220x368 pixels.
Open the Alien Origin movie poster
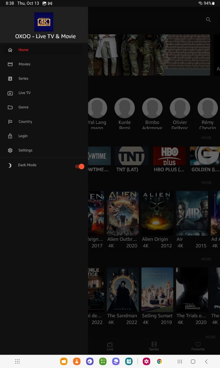pos(157,213)
